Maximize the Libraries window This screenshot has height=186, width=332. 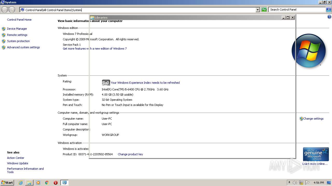(288, 18)
